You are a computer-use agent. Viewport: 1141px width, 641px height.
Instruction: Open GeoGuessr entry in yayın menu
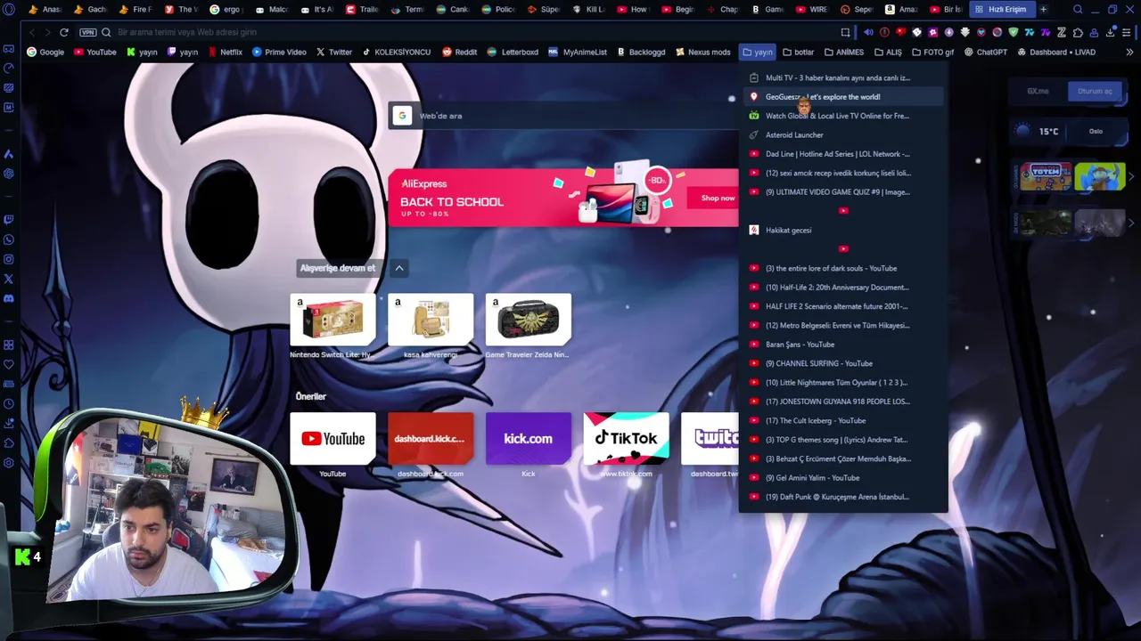(842, 97)
